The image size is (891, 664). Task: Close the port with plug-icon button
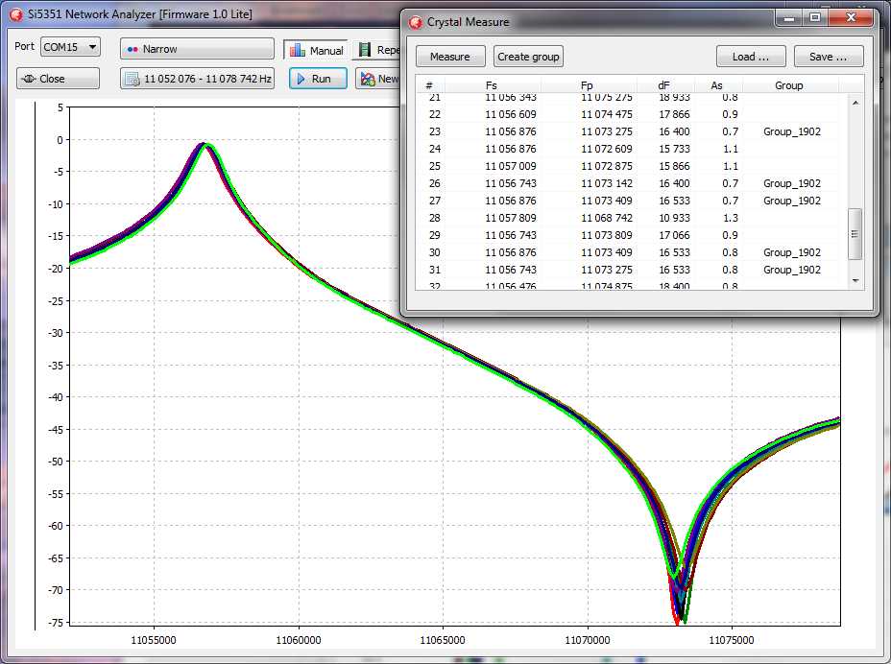tap(58, 79)
